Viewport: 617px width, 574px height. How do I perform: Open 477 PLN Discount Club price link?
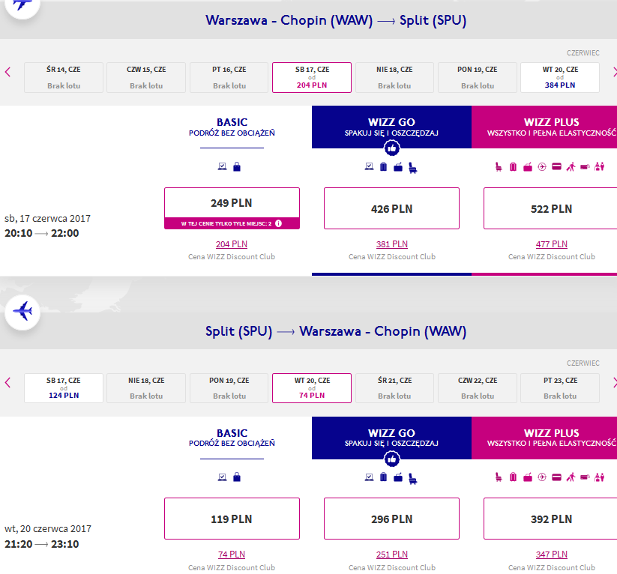pos(551,244)
